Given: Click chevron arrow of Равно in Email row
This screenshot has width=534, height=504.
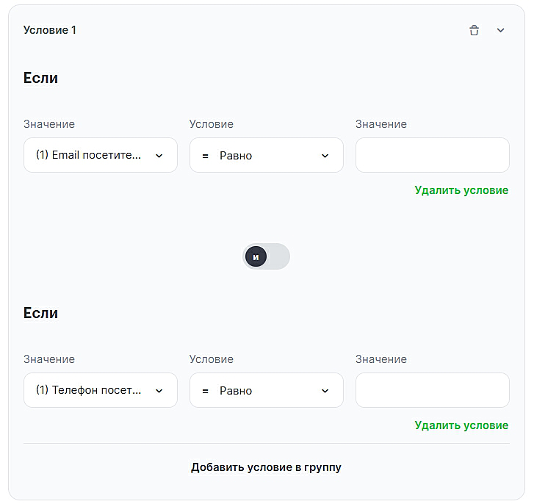Looking at the screenshot, I should pyautogui.click(x=325, y=156).
